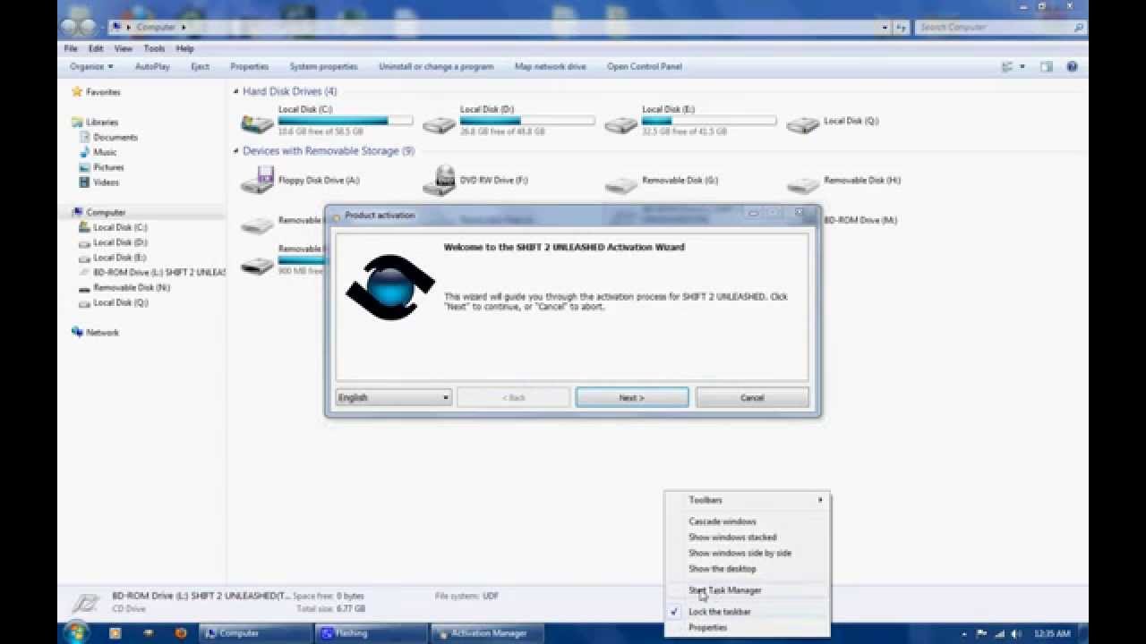Open the Edit menu in Explorer
1146x644 pixels.
(96, 48)
